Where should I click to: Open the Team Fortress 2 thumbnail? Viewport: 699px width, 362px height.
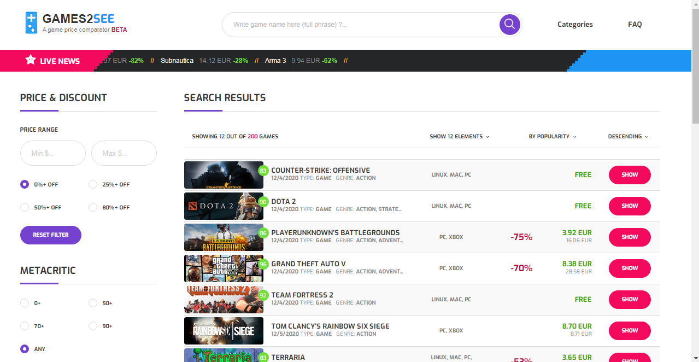click(224, 300)
